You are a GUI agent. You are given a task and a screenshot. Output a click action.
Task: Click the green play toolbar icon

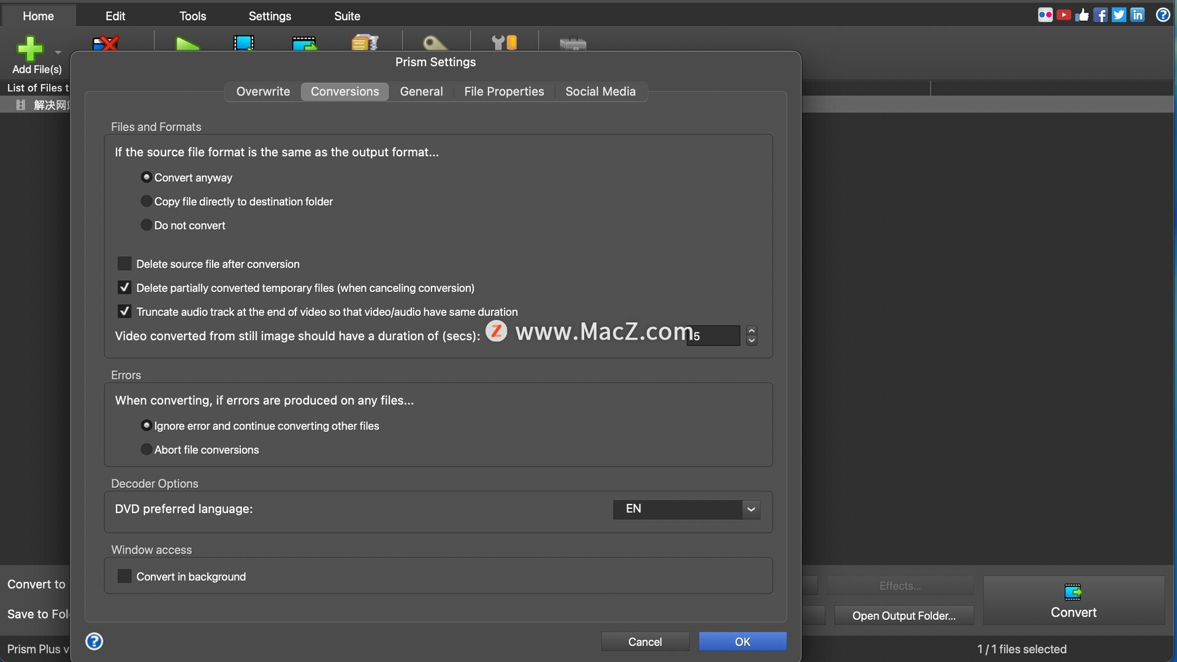click(187, 44)
